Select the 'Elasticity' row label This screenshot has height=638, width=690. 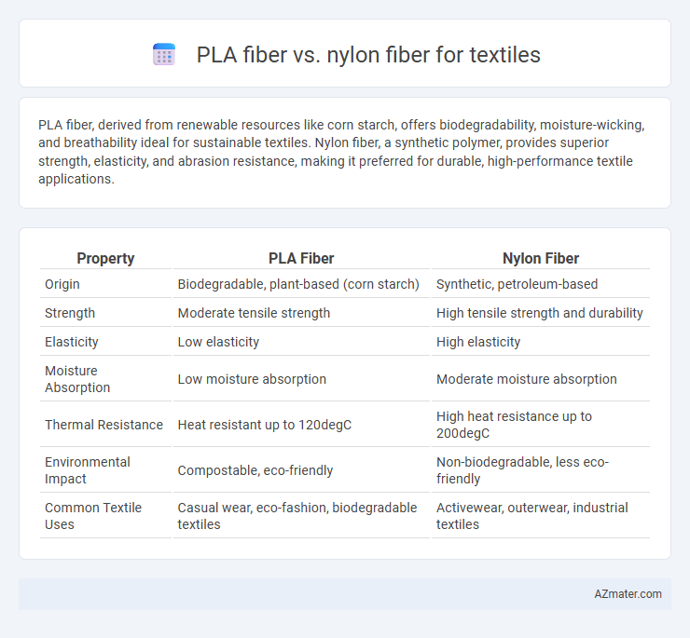click(72, 342)
